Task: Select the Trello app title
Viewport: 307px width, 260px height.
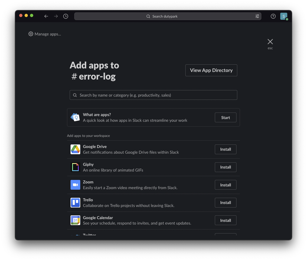Action: click(x=88, y=200)
